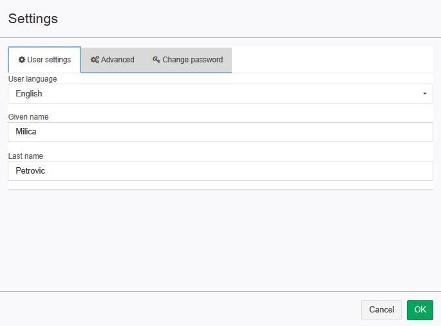Place cursor after Petrovic text
This screenshot has height=326, width=441.
pos(46,171)
